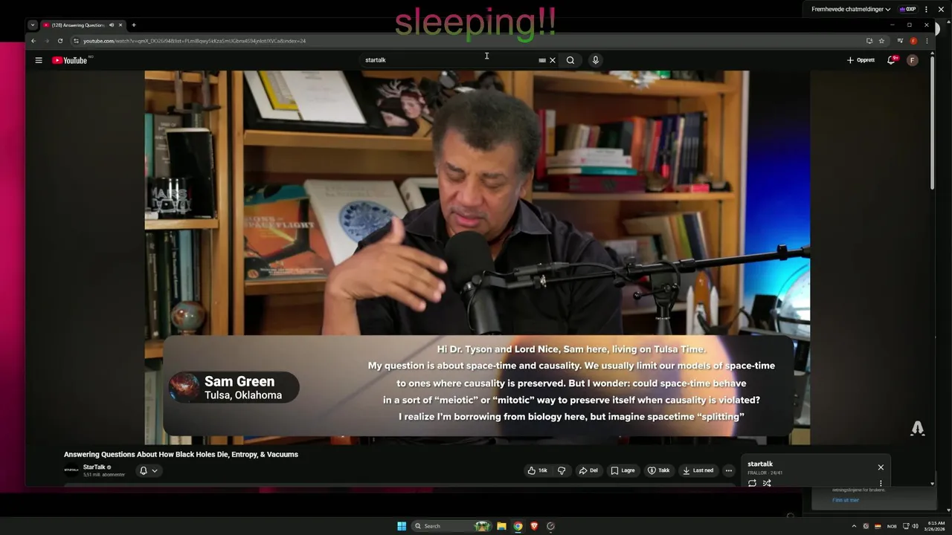Screen dimensions: 952x535
Task: Close the startalk playlist panel
Action: point(881,467)
